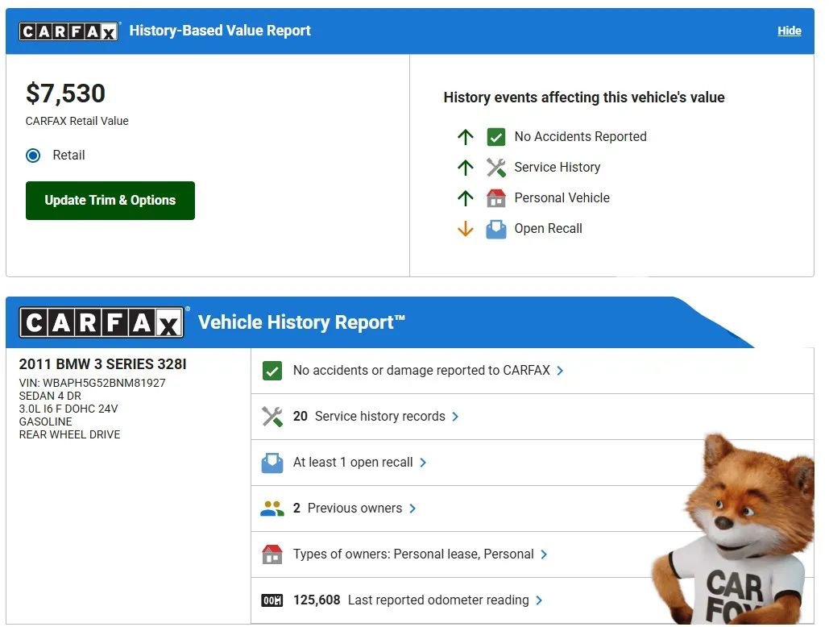Click the Personal Vehicle house icon
This screenshot has width=829, height=627.
(x=496, y=197)
